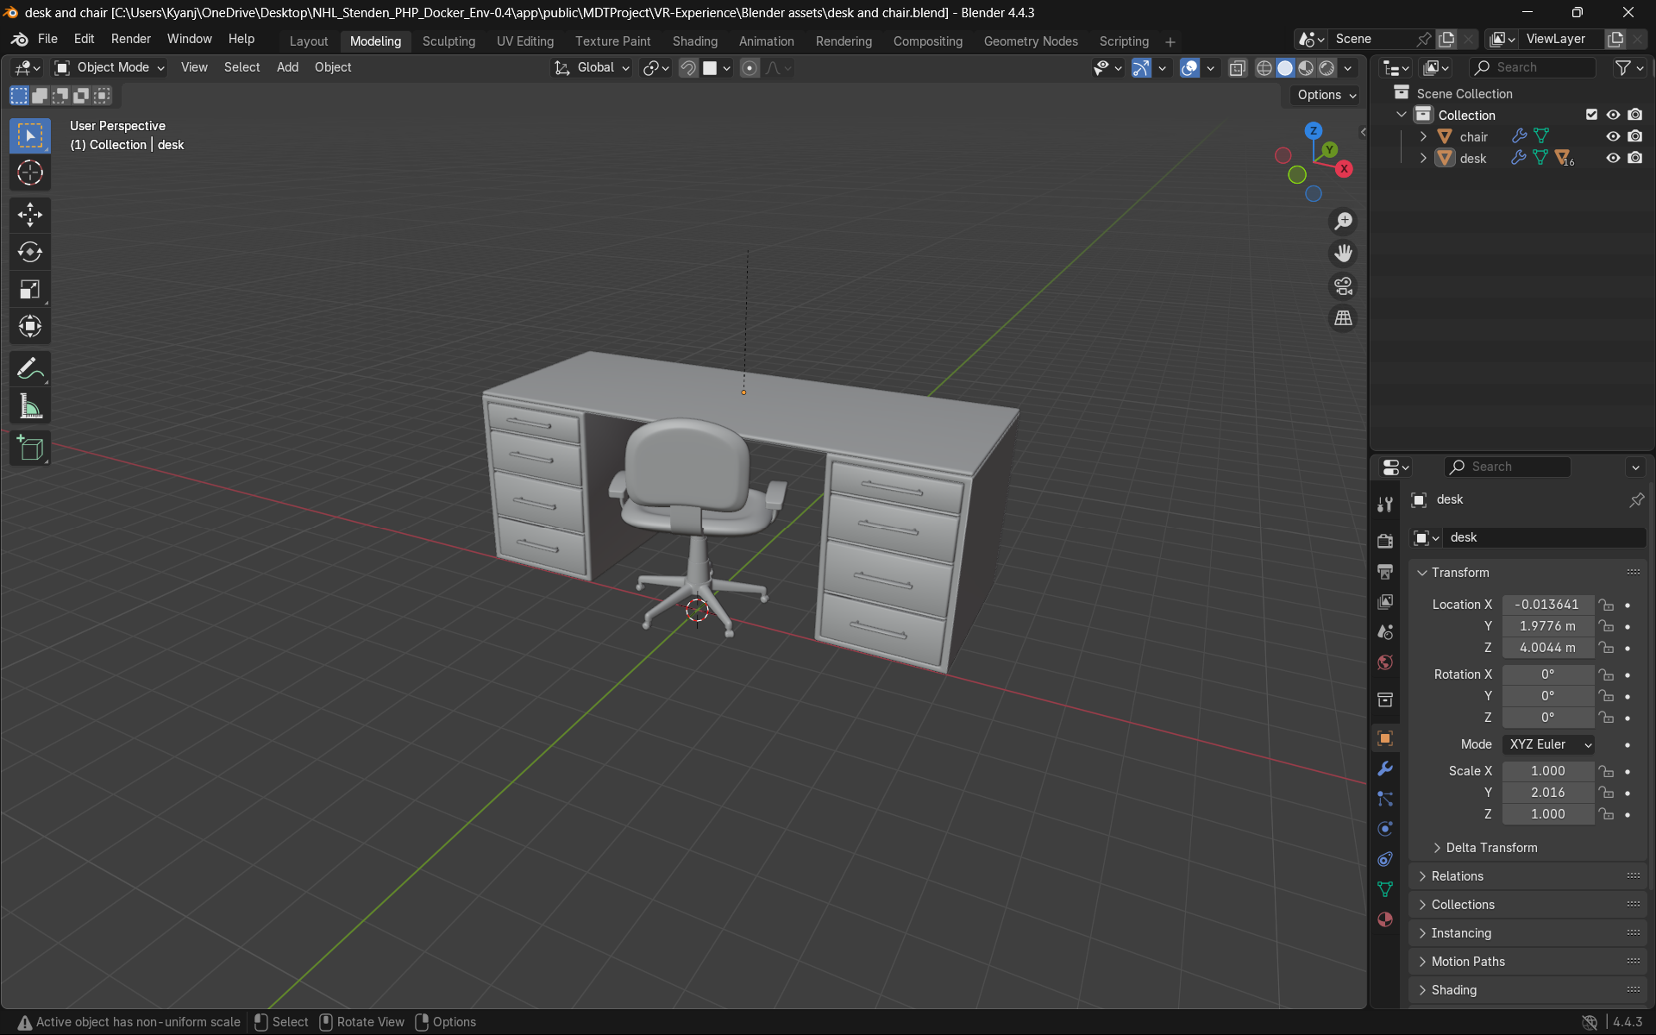This screenshot has width=1656, height=1035.
Task: Switch perspective/orthographic grid icon
Action: pos(1343,318)
